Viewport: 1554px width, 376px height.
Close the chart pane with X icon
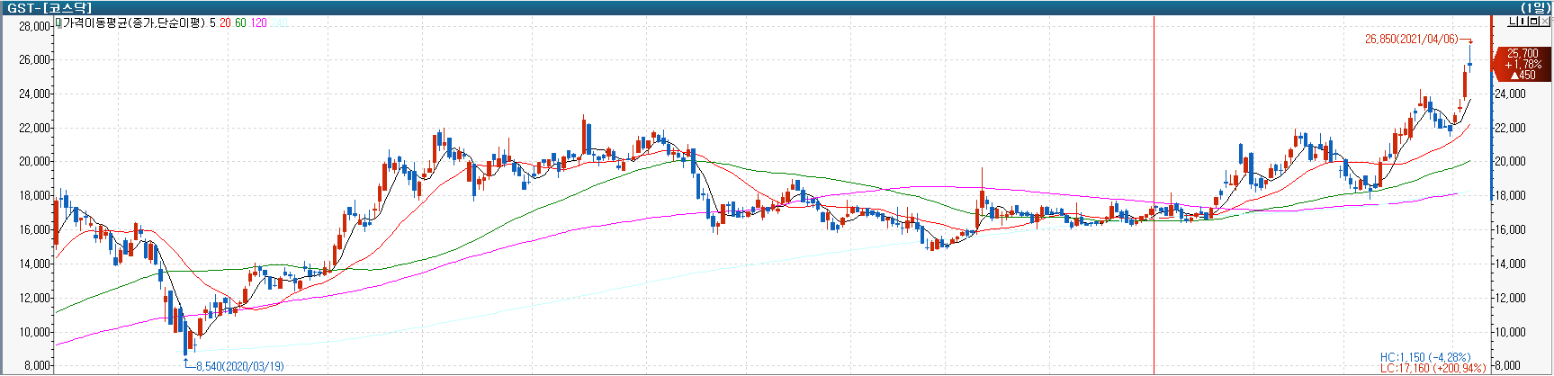click(1545, 22)
